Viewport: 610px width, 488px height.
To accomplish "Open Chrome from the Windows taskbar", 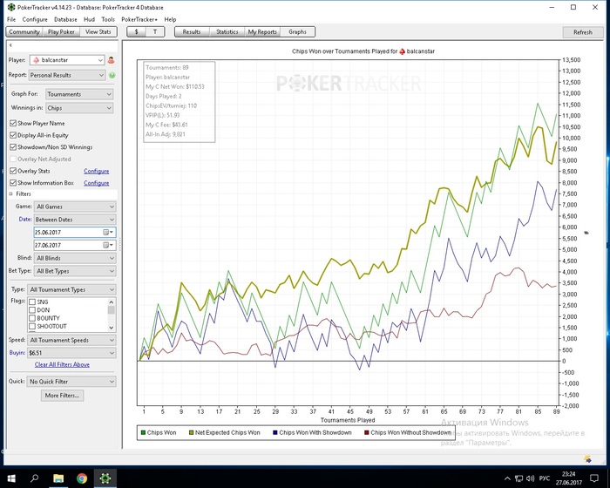I will click(x=81, y=478).
